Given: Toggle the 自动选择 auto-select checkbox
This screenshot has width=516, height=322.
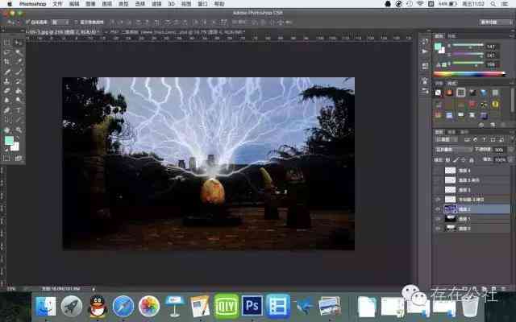Looking at the screenshot, I should [27, 22].
